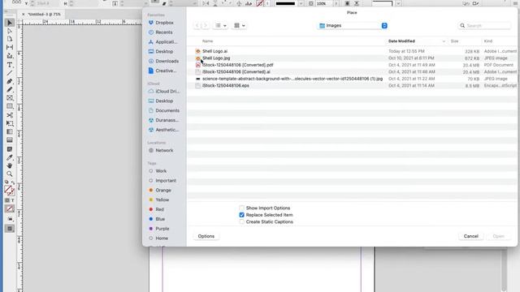Select the Line tool
Viewport: 520px width, 292px height.
[x=10, y=73]
